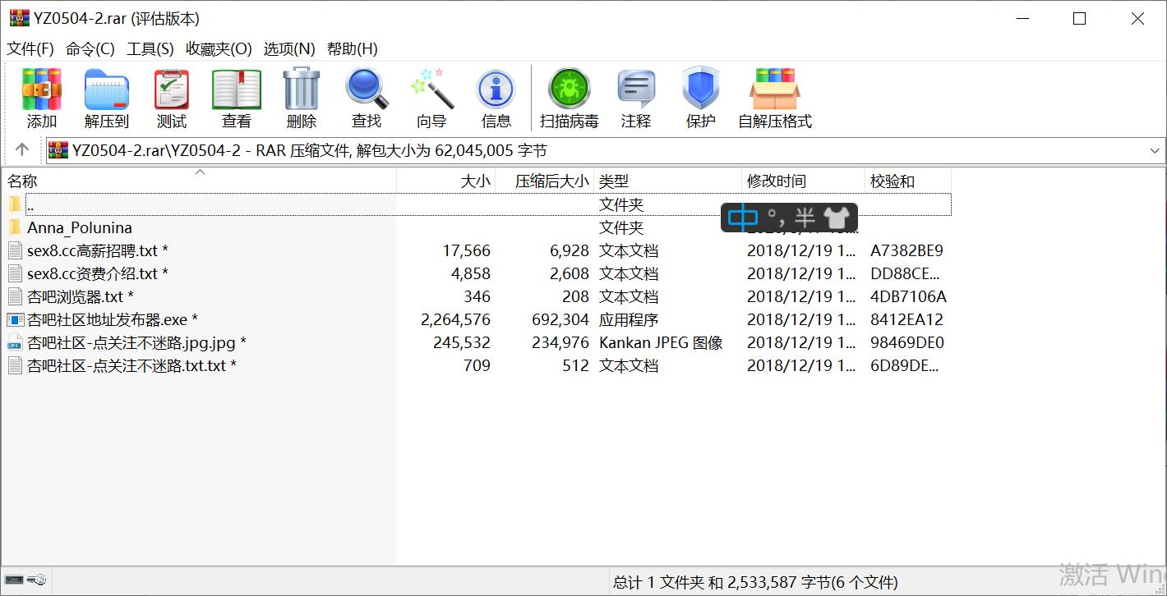Click the archive icon in the address bar
Image resolution: width=1167 pixels, height=596 pixels.
pyautogui.click(x=58, y=150)
